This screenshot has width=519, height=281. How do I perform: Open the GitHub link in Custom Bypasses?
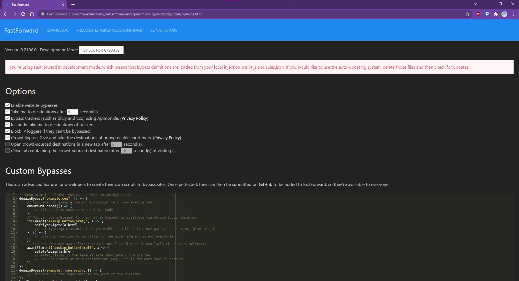click(x=265, y=184)
